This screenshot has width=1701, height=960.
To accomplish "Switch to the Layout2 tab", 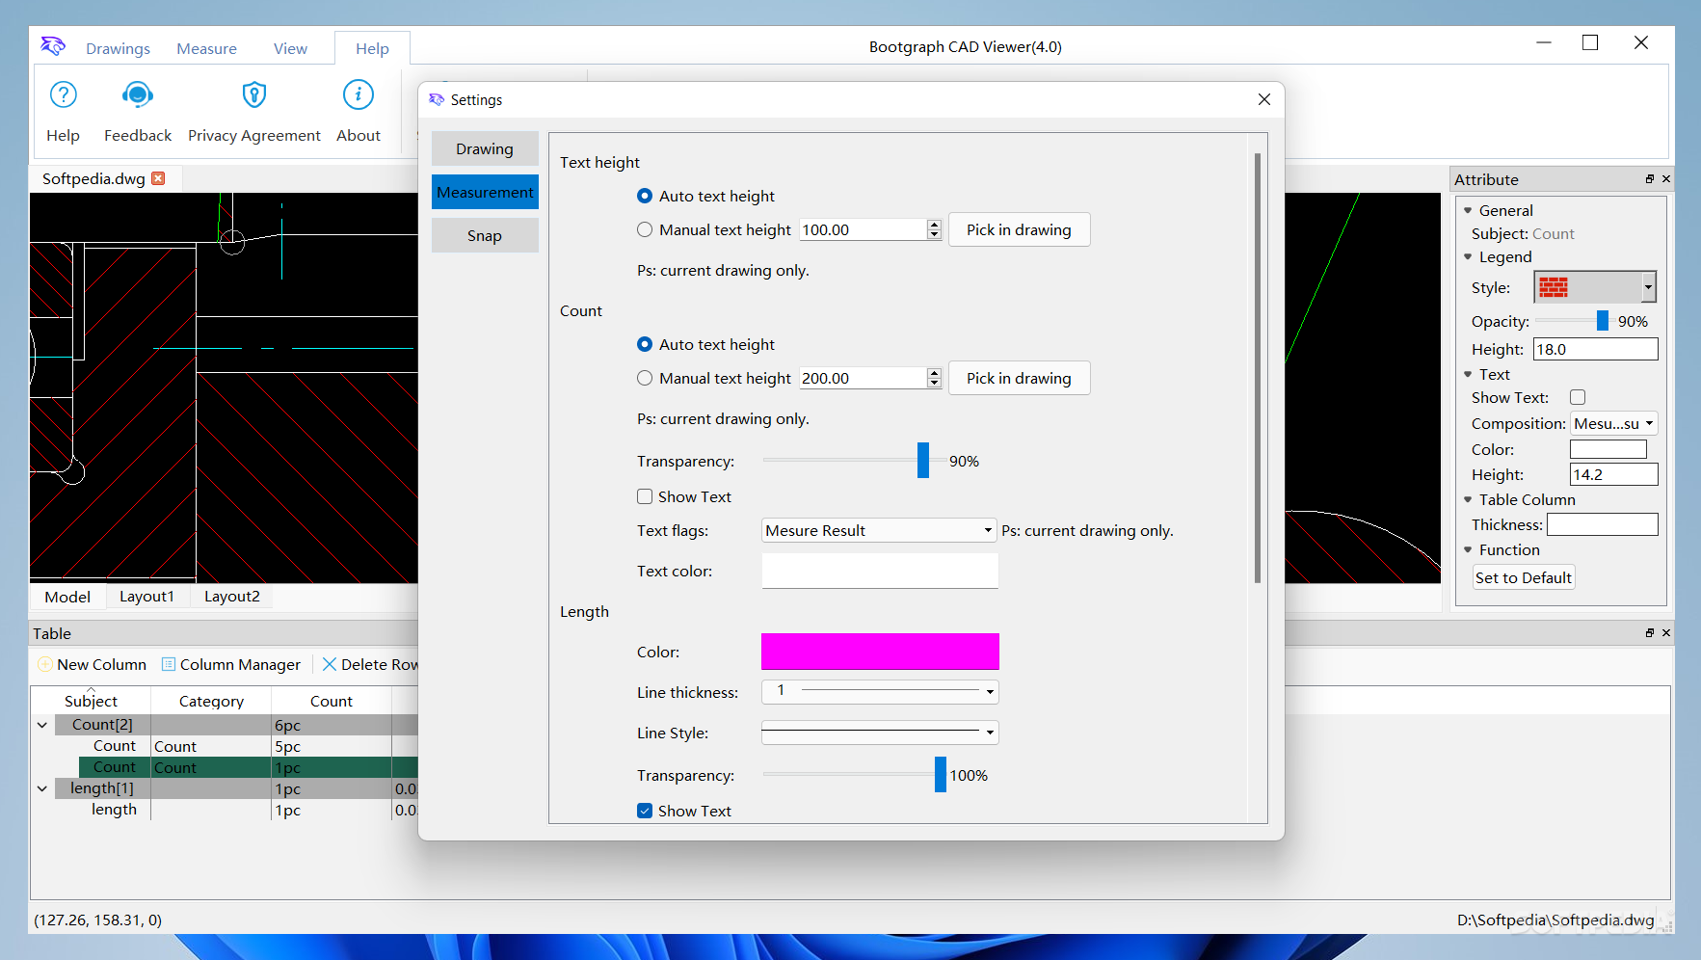I will pos(232,597).
